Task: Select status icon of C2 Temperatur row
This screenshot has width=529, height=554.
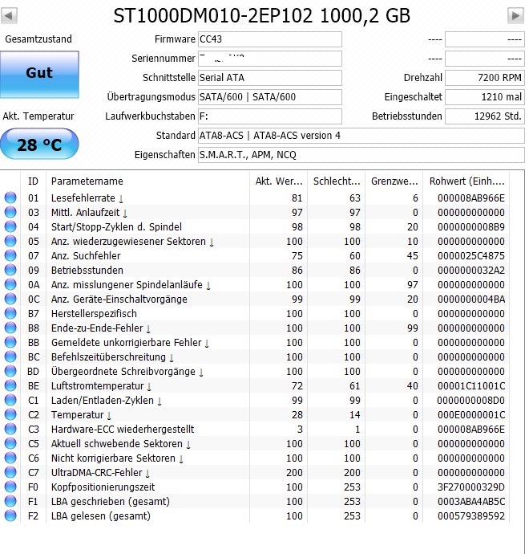Action: point(10,414)
